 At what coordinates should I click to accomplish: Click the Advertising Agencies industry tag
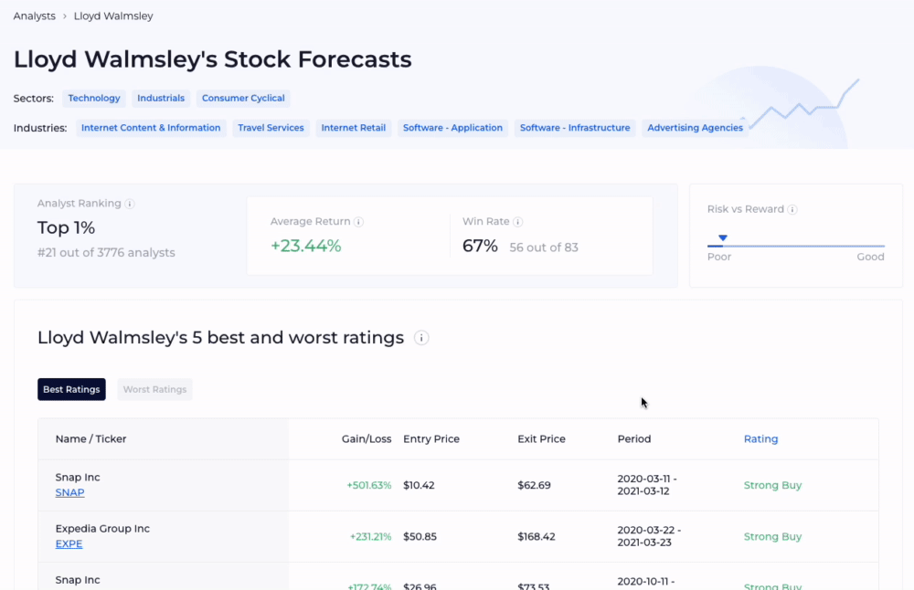tap(695, 128)
